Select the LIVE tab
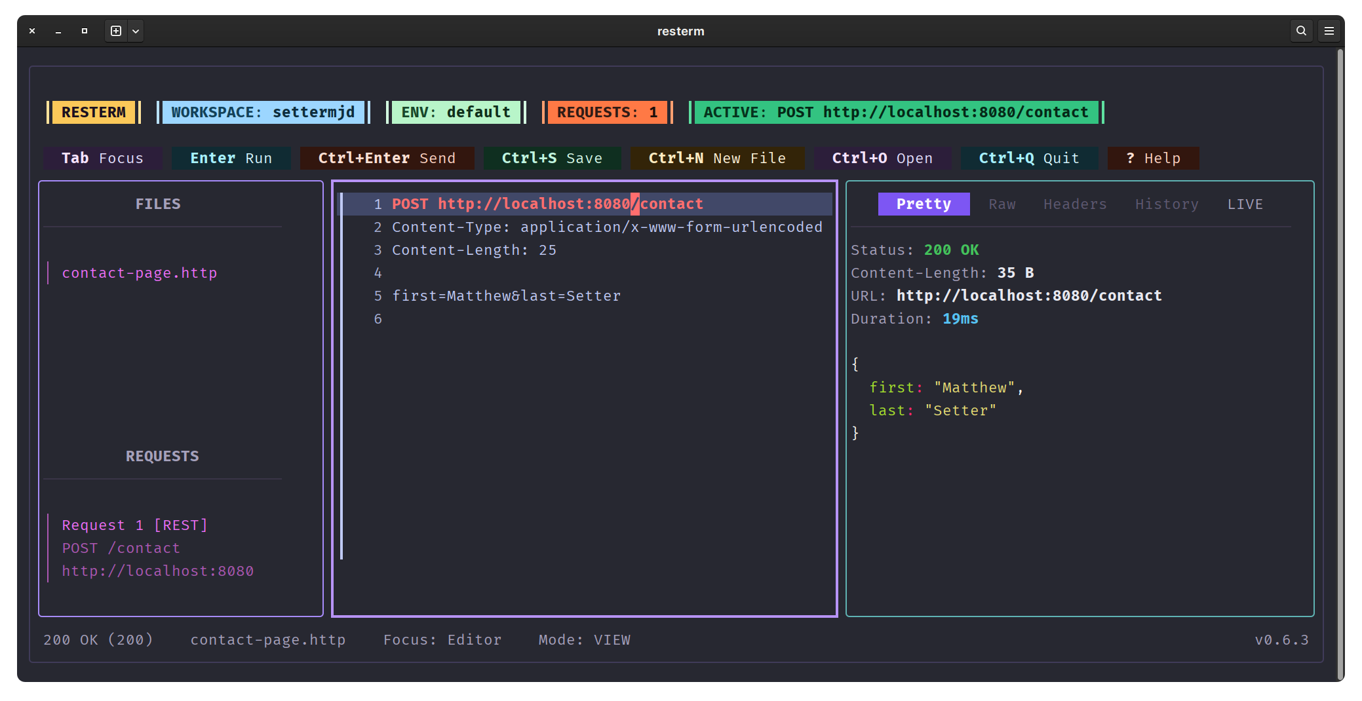 (1245, 204)
